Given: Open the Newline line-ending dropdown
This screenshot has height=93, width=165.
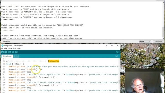Looking at the screenshot, I should (x=145, y=41).
